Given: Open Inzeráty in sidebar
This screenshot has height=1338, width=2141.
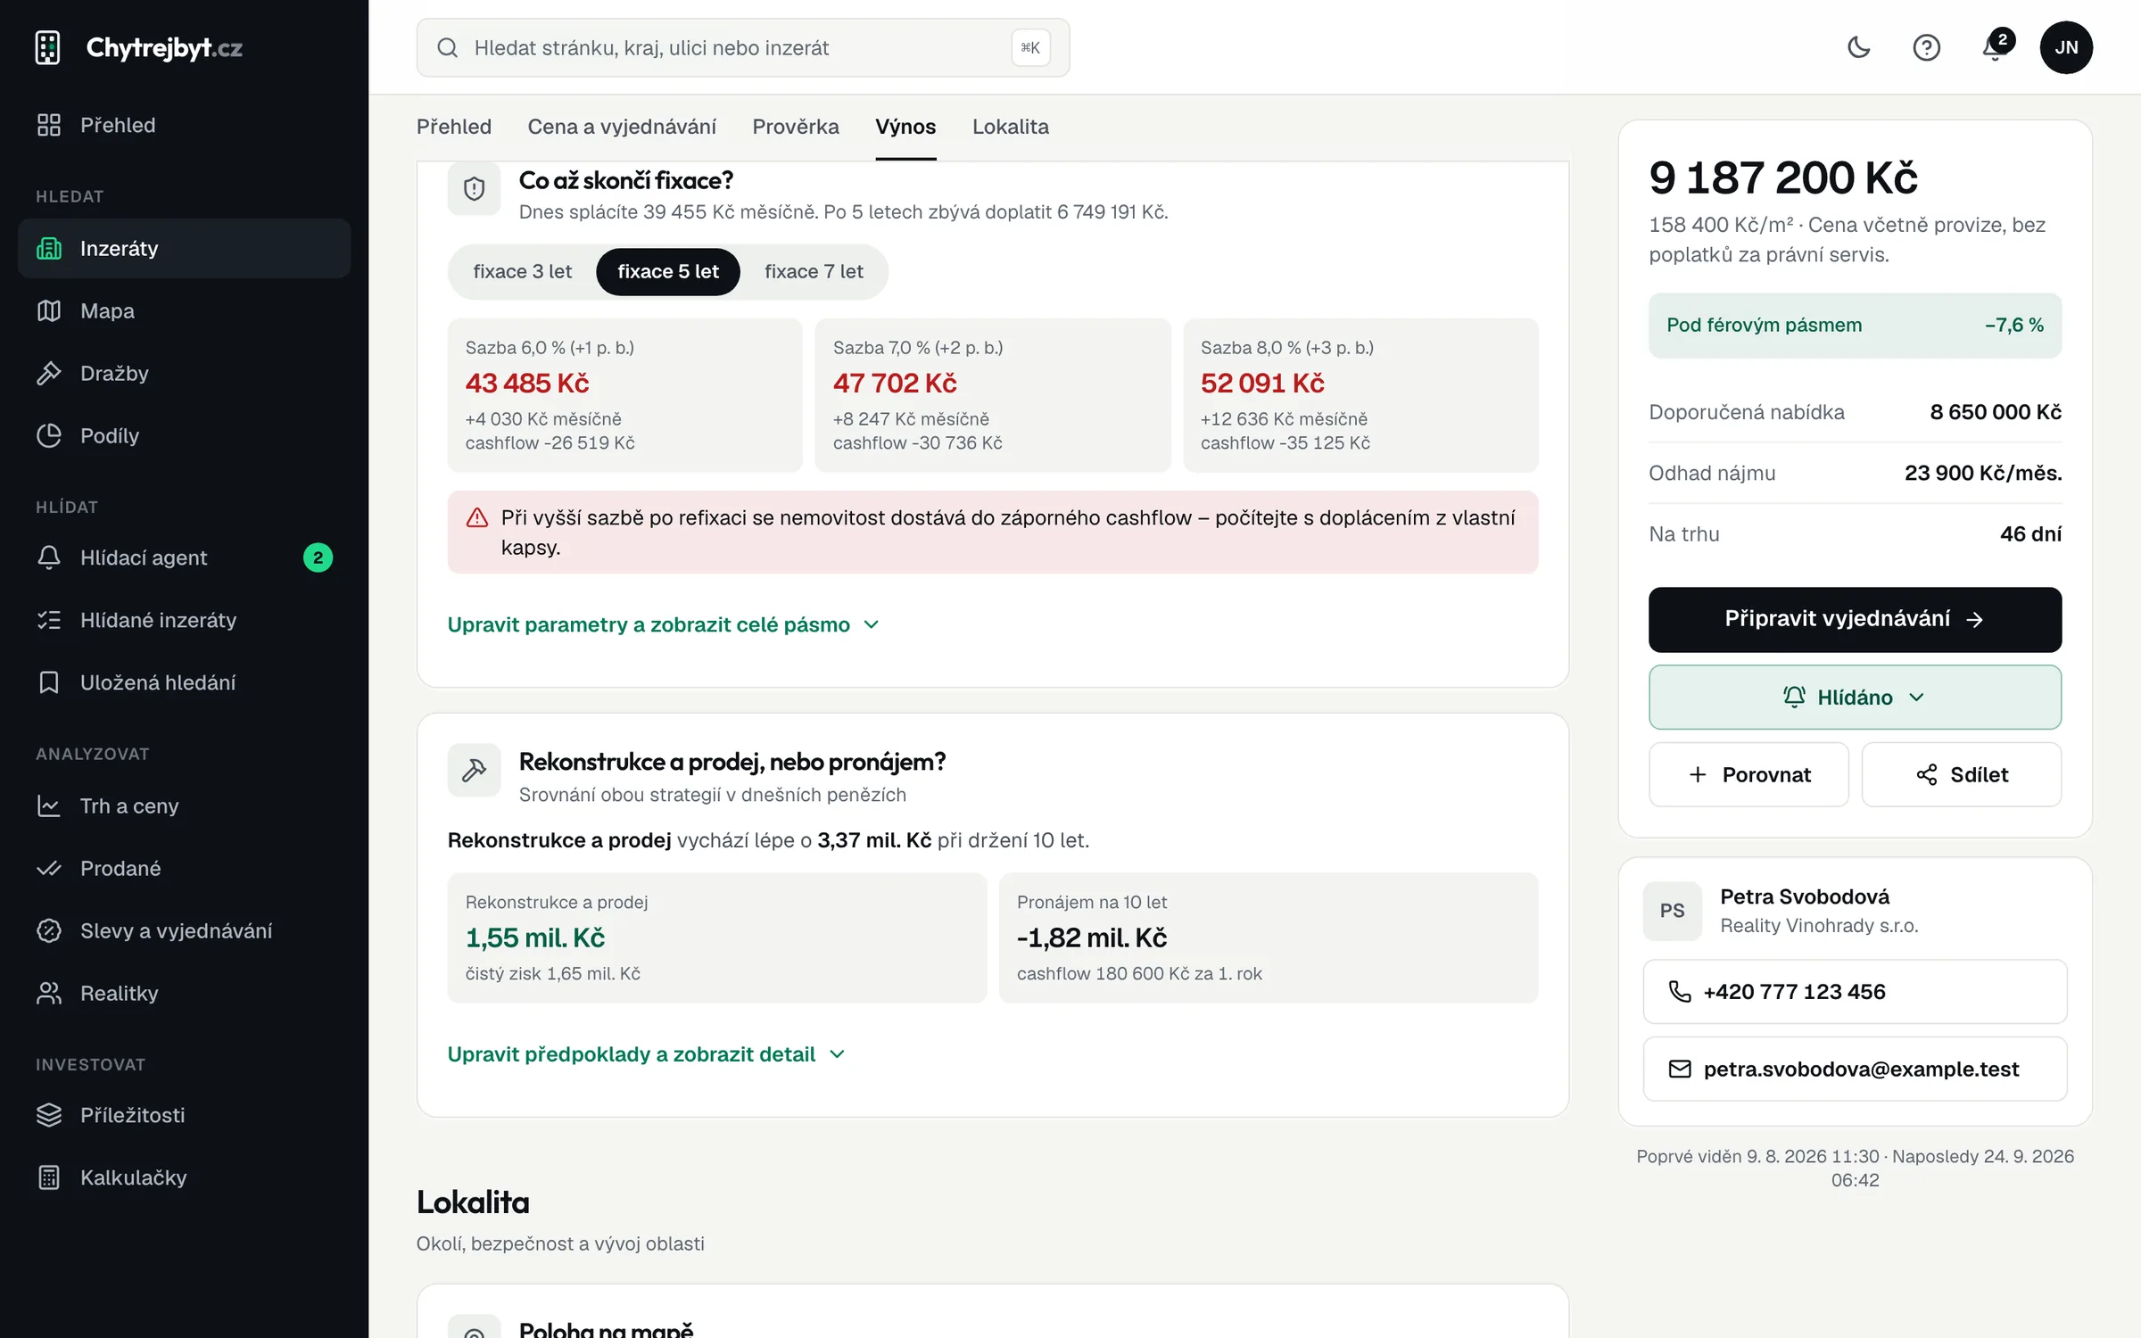Looking at the screenshot, I should [185, 248].
